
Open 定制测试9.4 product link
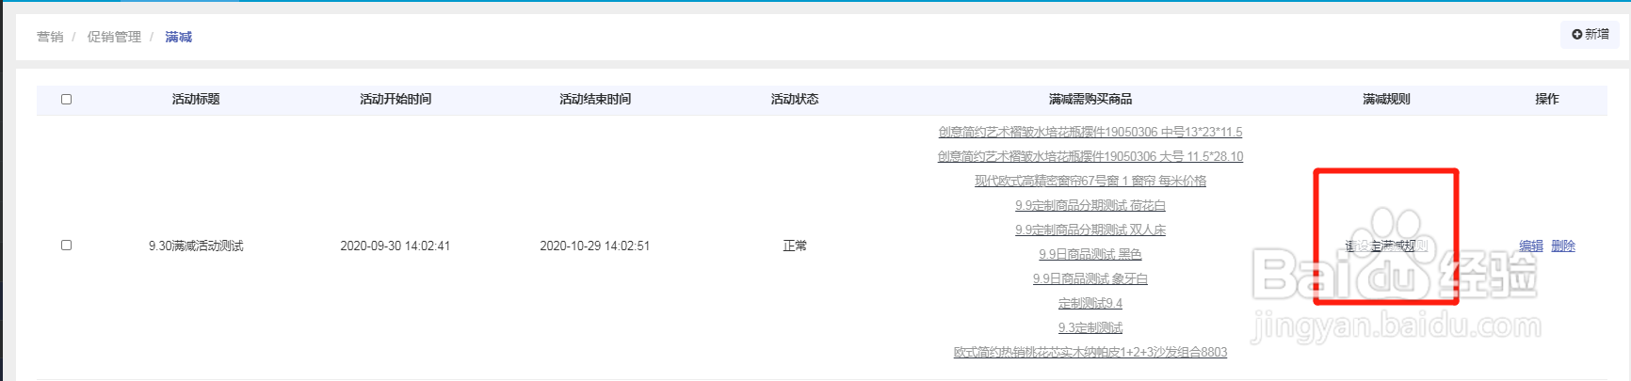(1090, 303)
